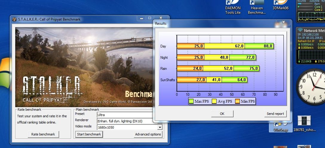Screen dimensions: 325x148
Task: Click the Rain avg FPS value 52,0
Action: click(229, 68)
